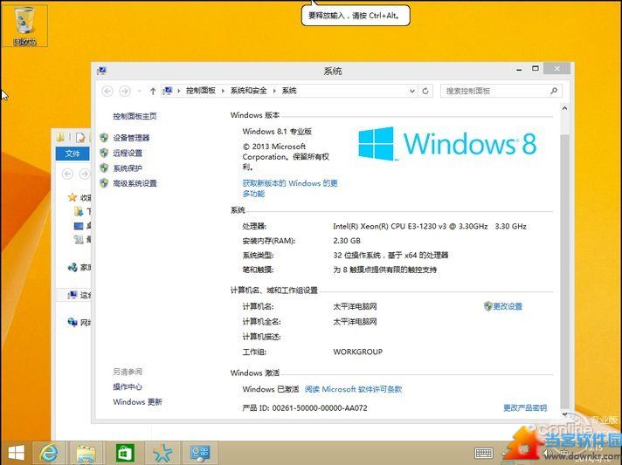Select 控制面板 breadcrumb in address bar

point(201,91)
